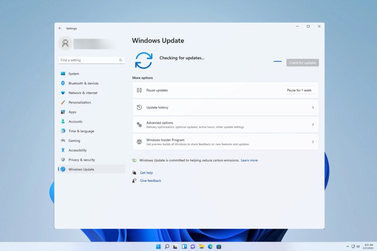Click the Privacy & security shield icon
Viewport: 377px width, 251px height.
pos(63,160)
